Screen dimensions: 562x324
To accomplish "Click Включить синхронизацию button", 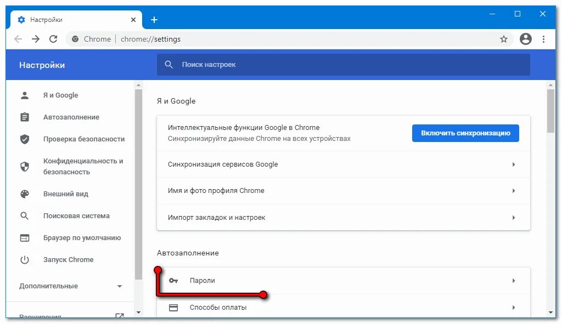I will pos(465,133).
